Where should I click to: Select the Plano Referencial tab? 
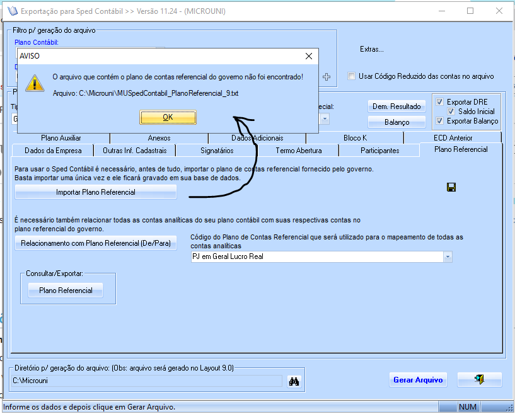click(461, 149)
